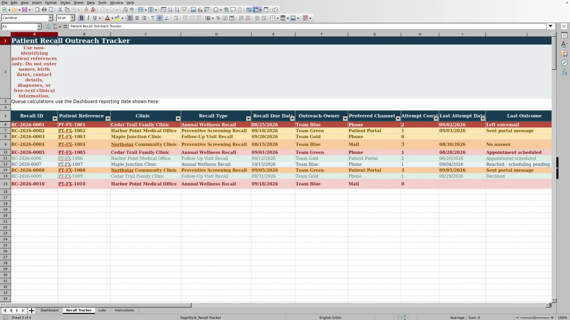Click the yellow Background Color highlighter swatch
570x320 pixels.
(x=117, y=18)
